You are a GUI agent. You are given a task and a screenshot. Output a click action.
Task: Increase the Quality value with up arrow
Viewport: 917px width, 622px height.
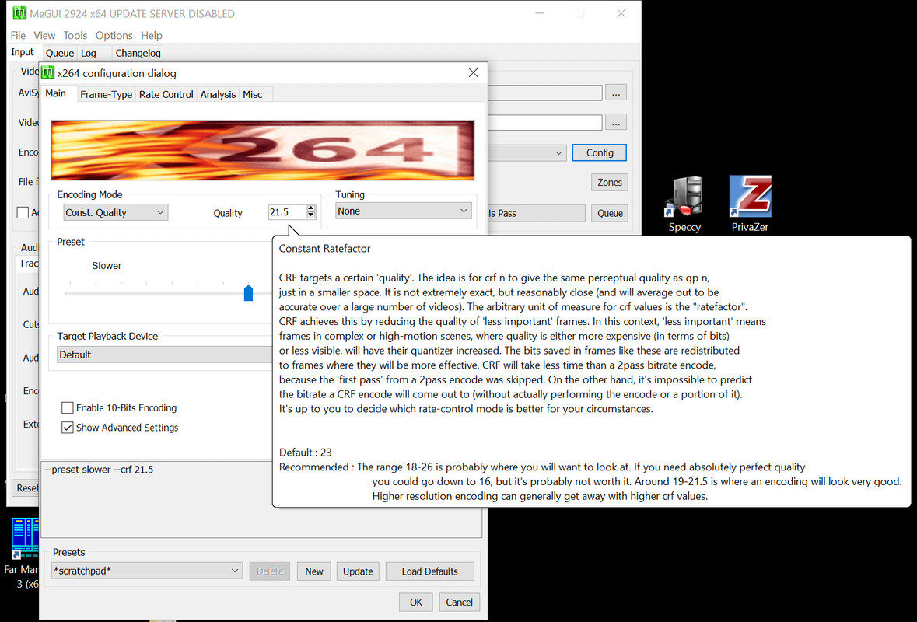click(x=311, y=208)
